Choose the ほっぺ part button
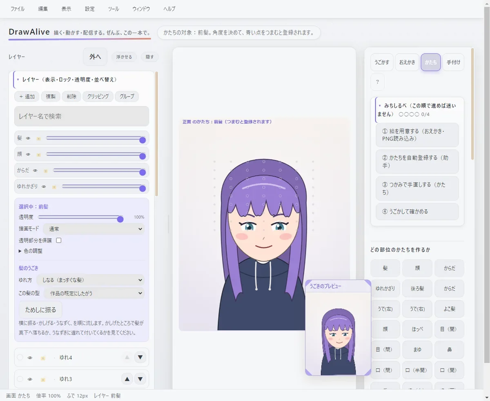Screen dimensions: 490x401 pyautogui.click(x=417, y=329)
